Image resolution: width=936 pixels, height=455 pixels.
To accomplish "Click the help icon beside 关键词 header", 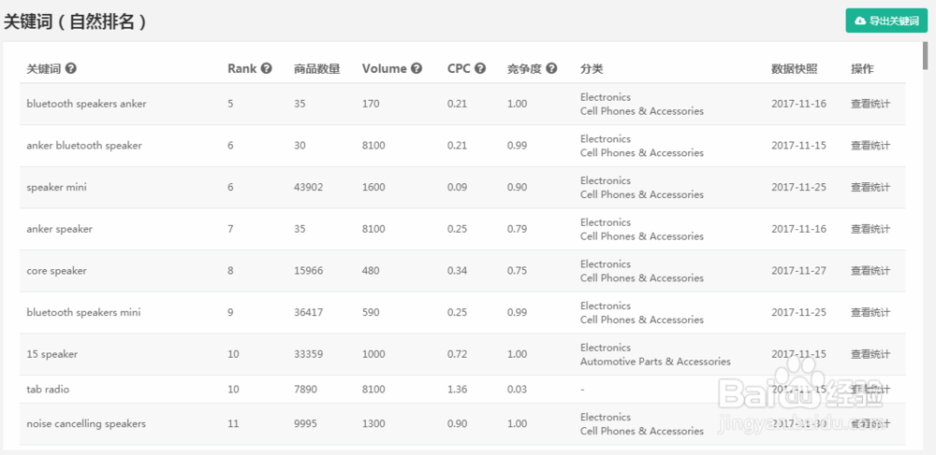I will [70, 68].
